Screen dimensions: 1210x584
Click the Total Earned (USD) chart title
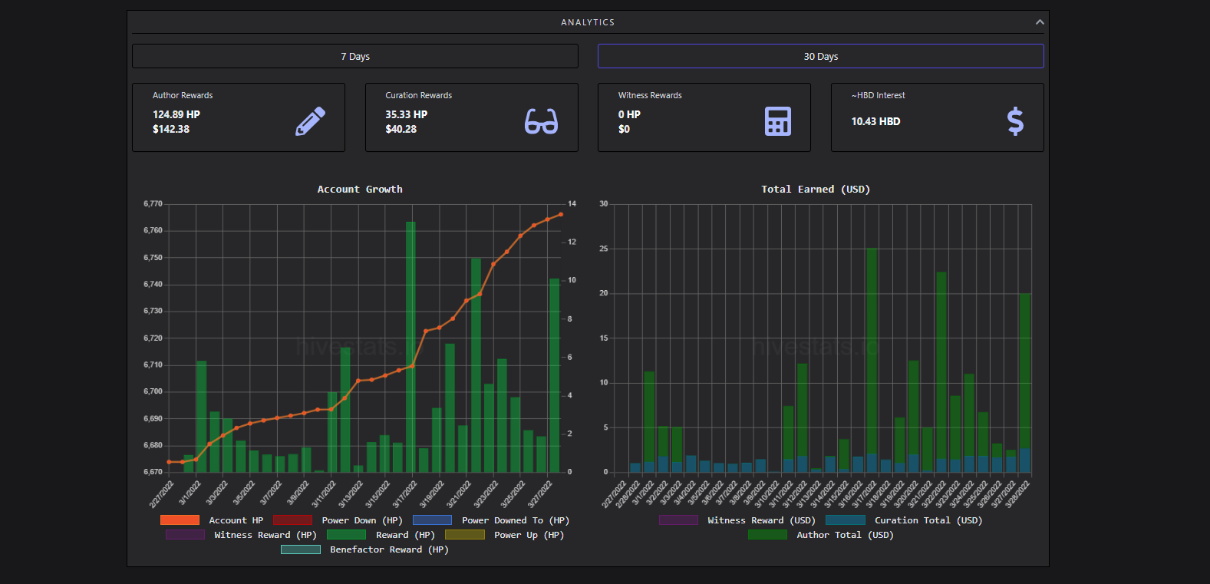coord(816,189)
